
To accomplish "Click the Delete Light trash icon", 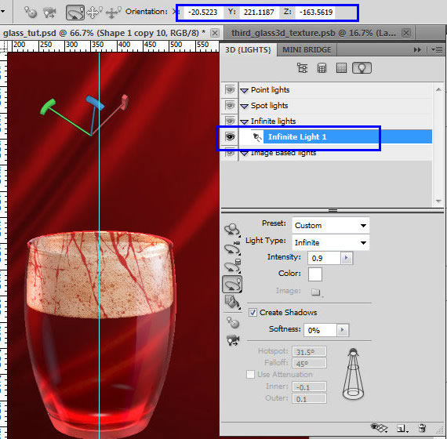I will point(422,428).
